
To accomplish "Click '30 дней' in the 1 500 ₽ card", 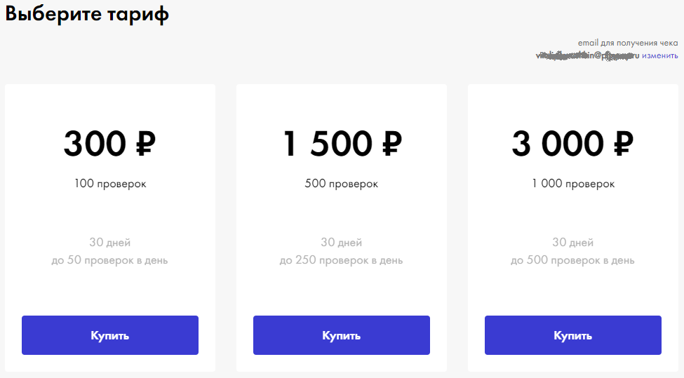I will [342, 243].
